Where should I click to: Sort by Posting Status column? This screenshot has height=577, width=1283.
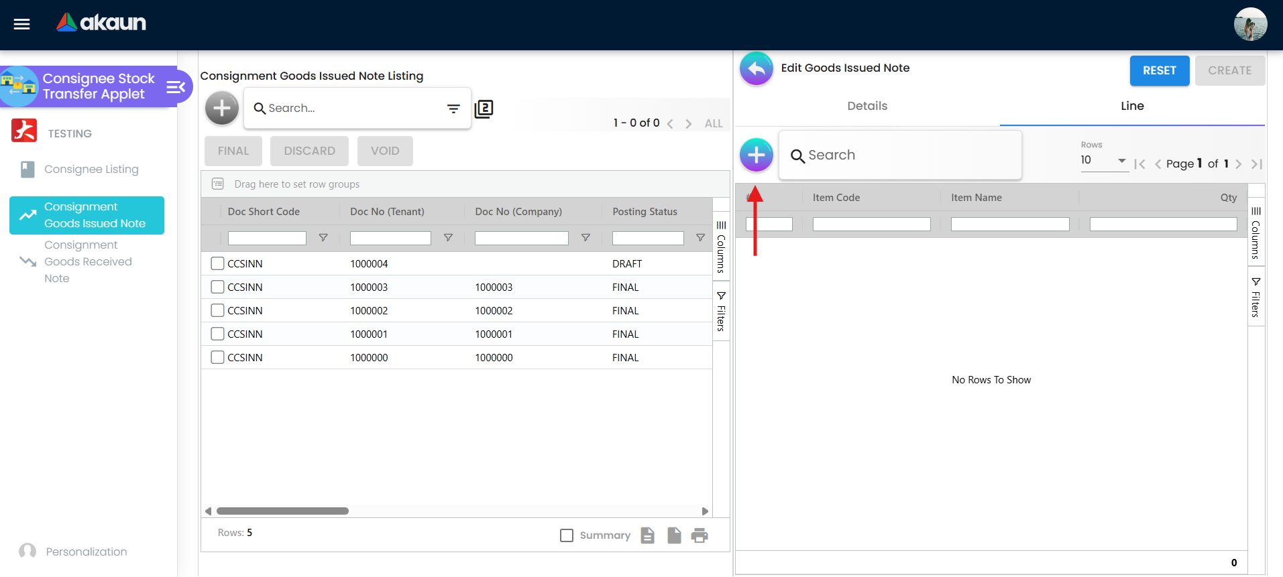[x=645, y=212]
